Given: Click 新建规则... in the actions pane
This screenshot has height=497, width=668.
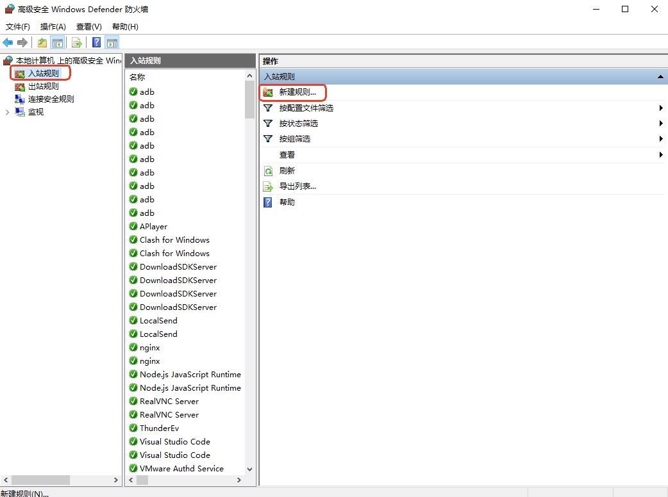Looking at the screenshot, I should click(297, 92).
